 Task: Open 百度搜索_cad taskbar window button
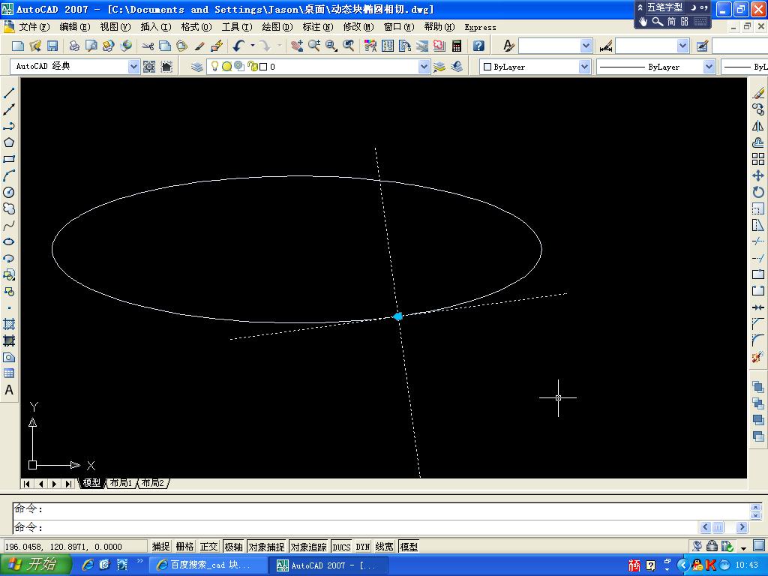(208, 565)
